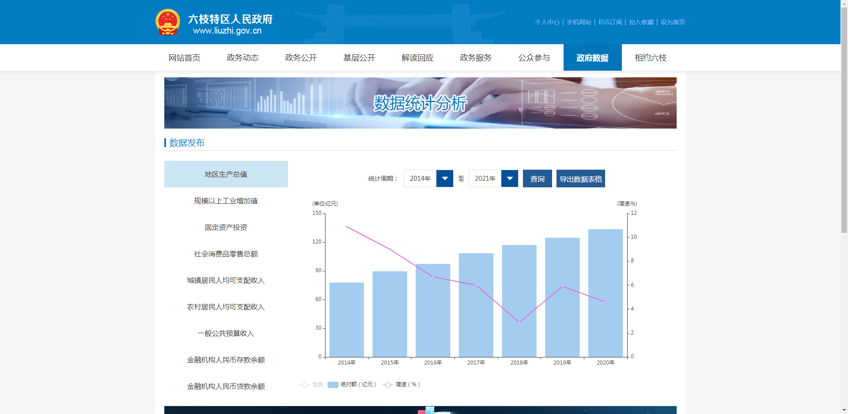The image size is (848, 414).
Task: Open the start year dropdown arrow
Action: tap(445, 179)
